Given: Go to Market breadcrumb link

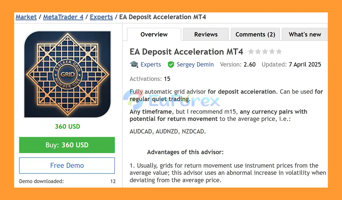Looking at the screenshot, I should pyautogui.click(x=26, y=17).
